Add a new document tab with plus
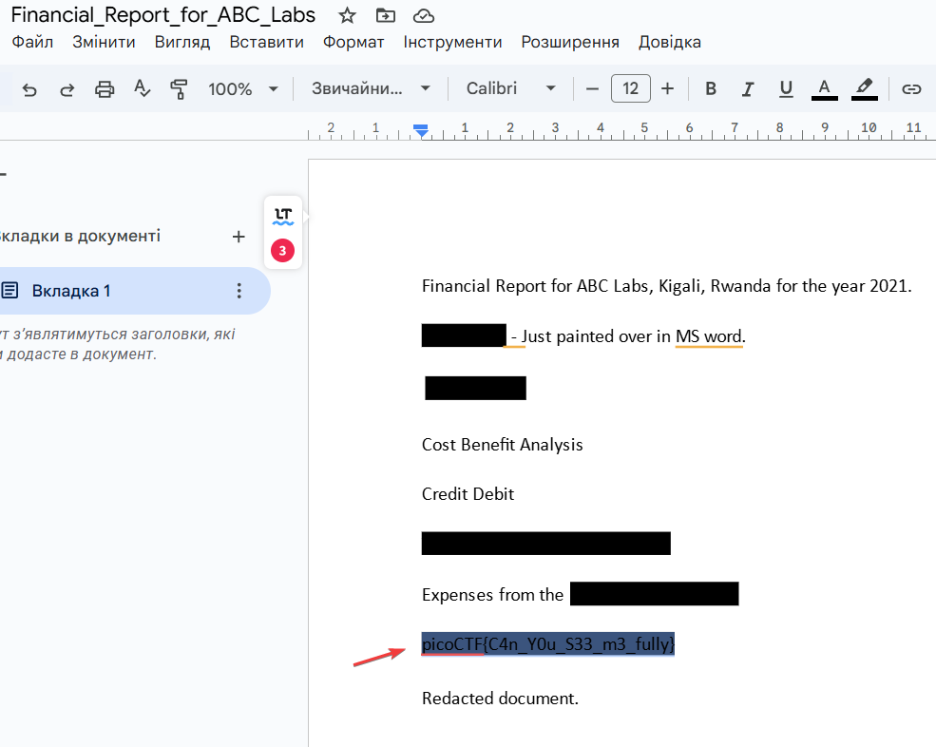Viewport: 936px width, 747px height. pos(239,237)
